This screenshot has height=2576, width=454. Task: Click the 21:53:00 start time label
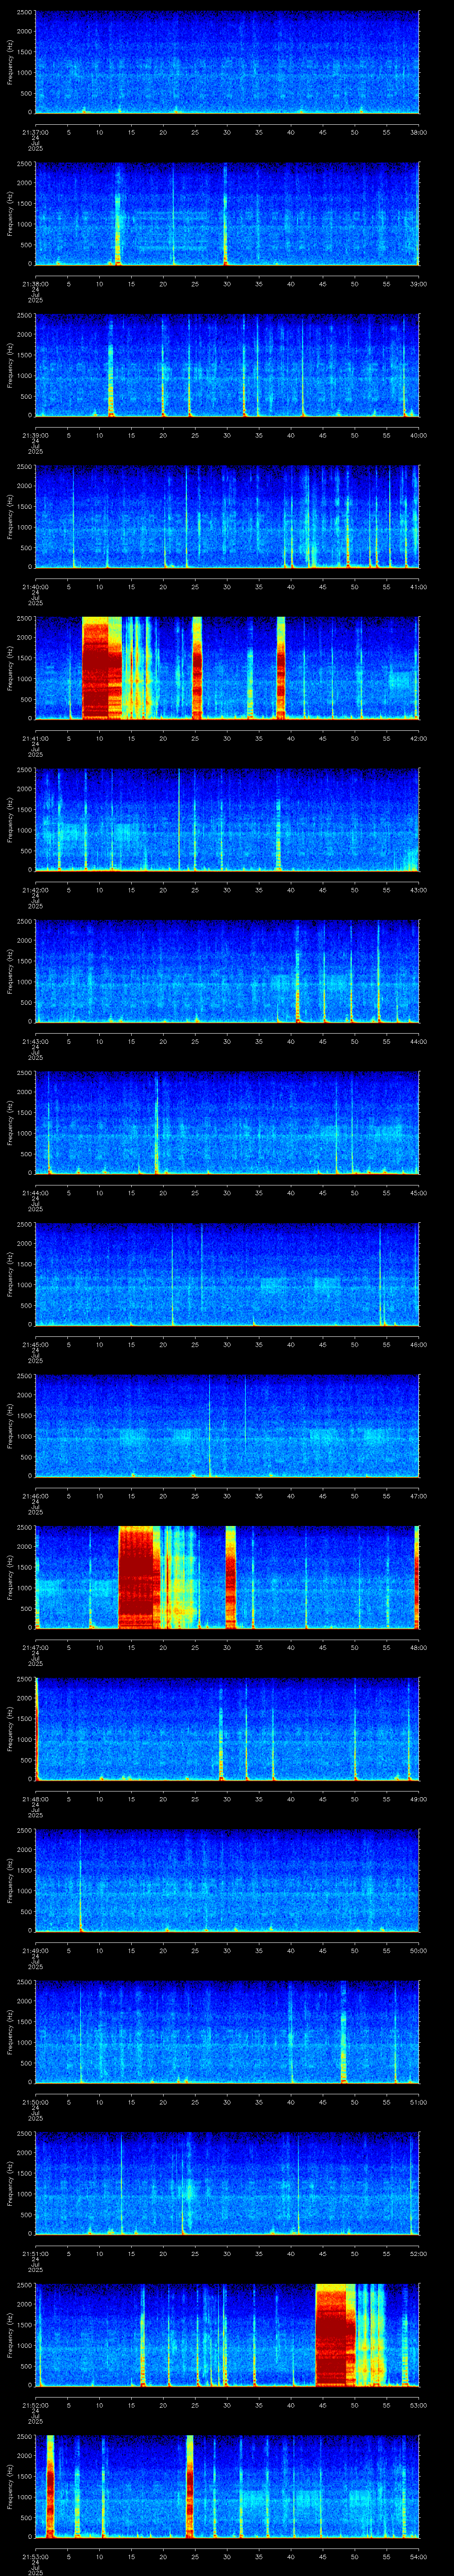click(35, 2556)
